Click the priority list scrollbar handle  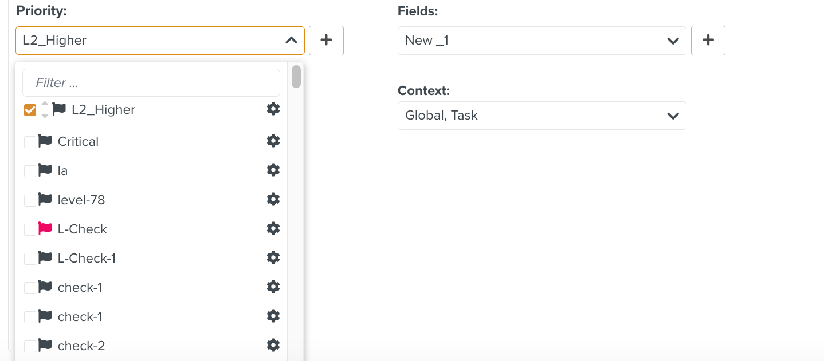296,77
